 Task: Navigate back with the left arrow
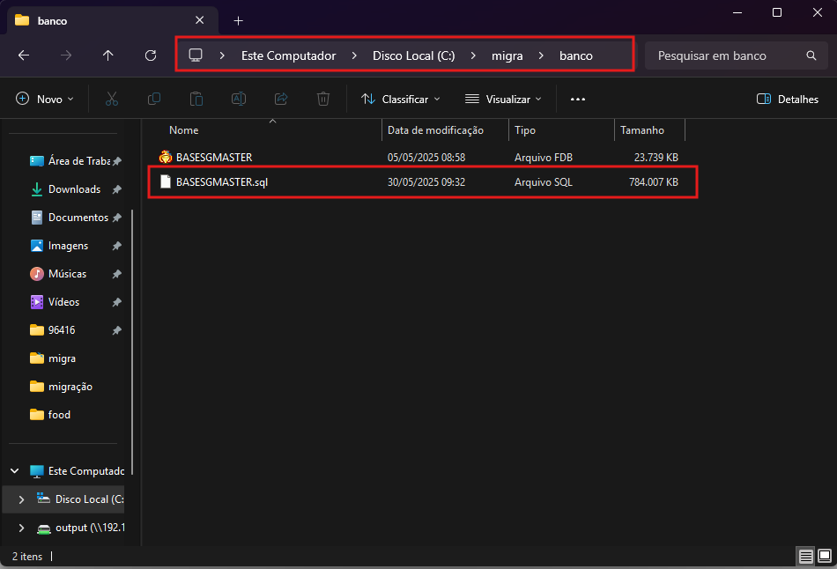click(24, 55)
